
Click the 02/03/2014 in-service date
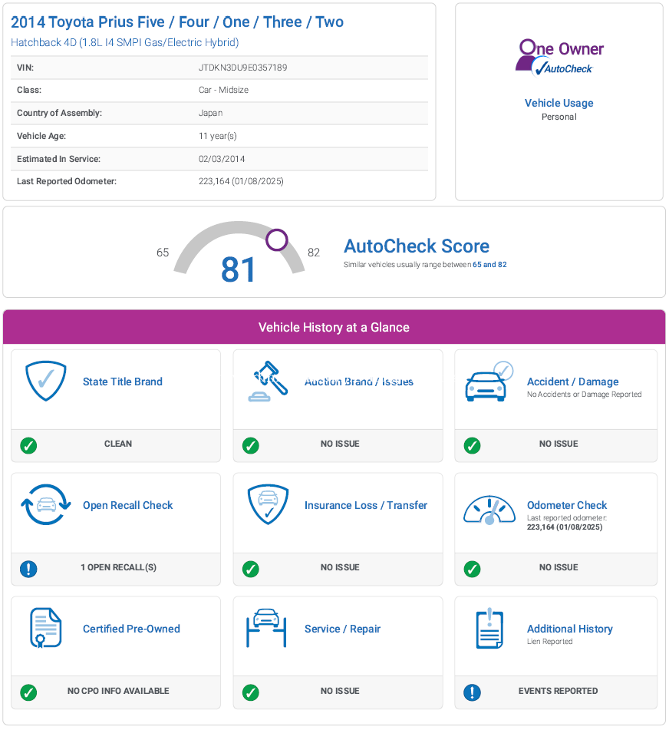pyautogui.click(x=222, y=159)
